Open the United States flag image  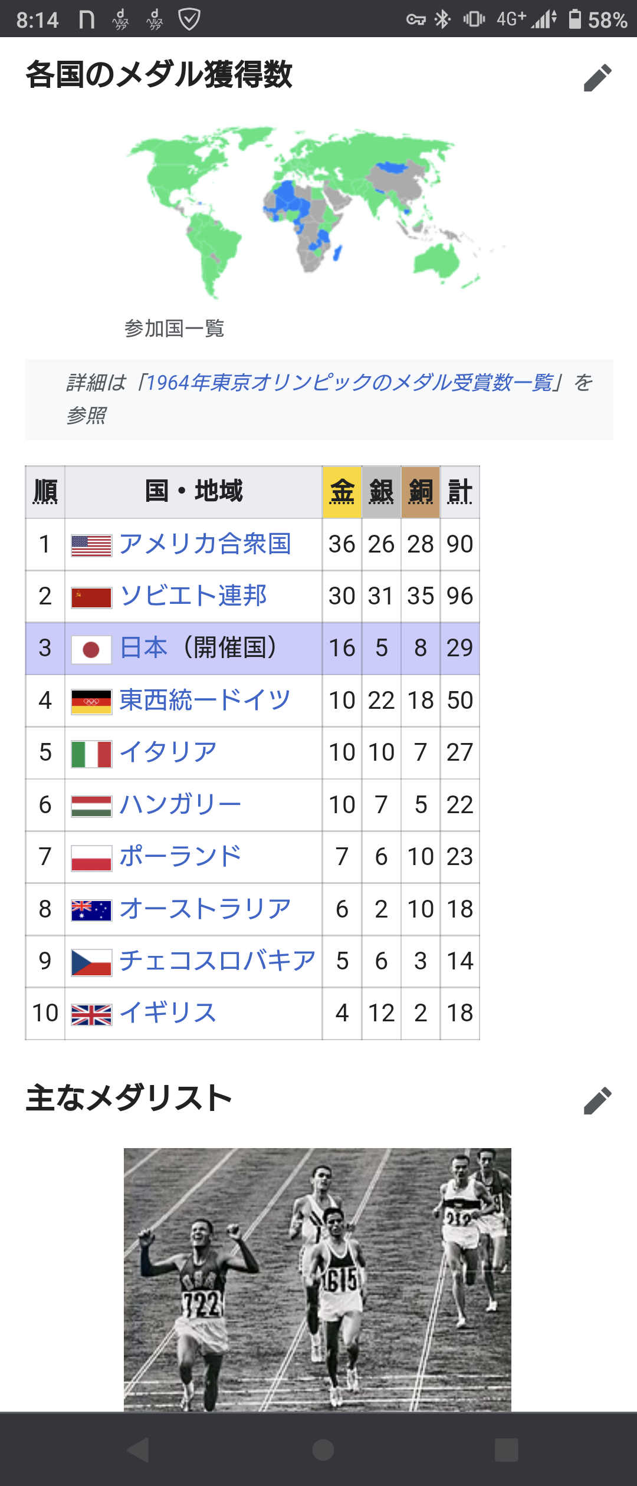(91, 545)
